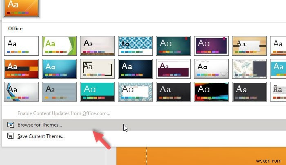286x165 pixels.
Task: Apply the charcoal theme with tan swatches
Action: point(173,92)
